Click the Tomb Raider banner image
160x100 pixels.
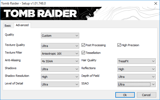[x=80, y=13]
